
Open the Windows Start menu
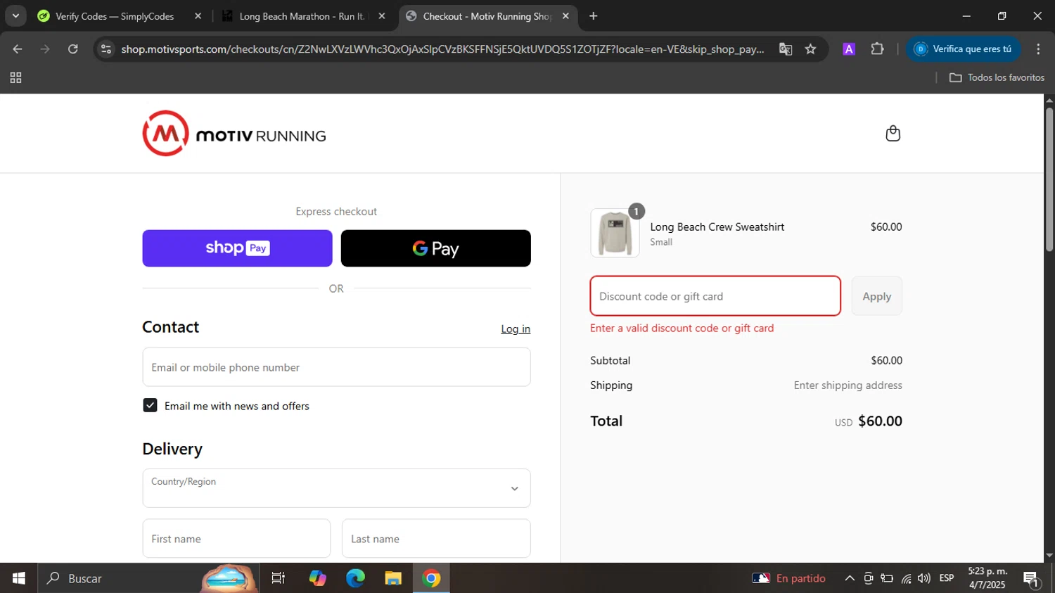(x=19, y=578)
